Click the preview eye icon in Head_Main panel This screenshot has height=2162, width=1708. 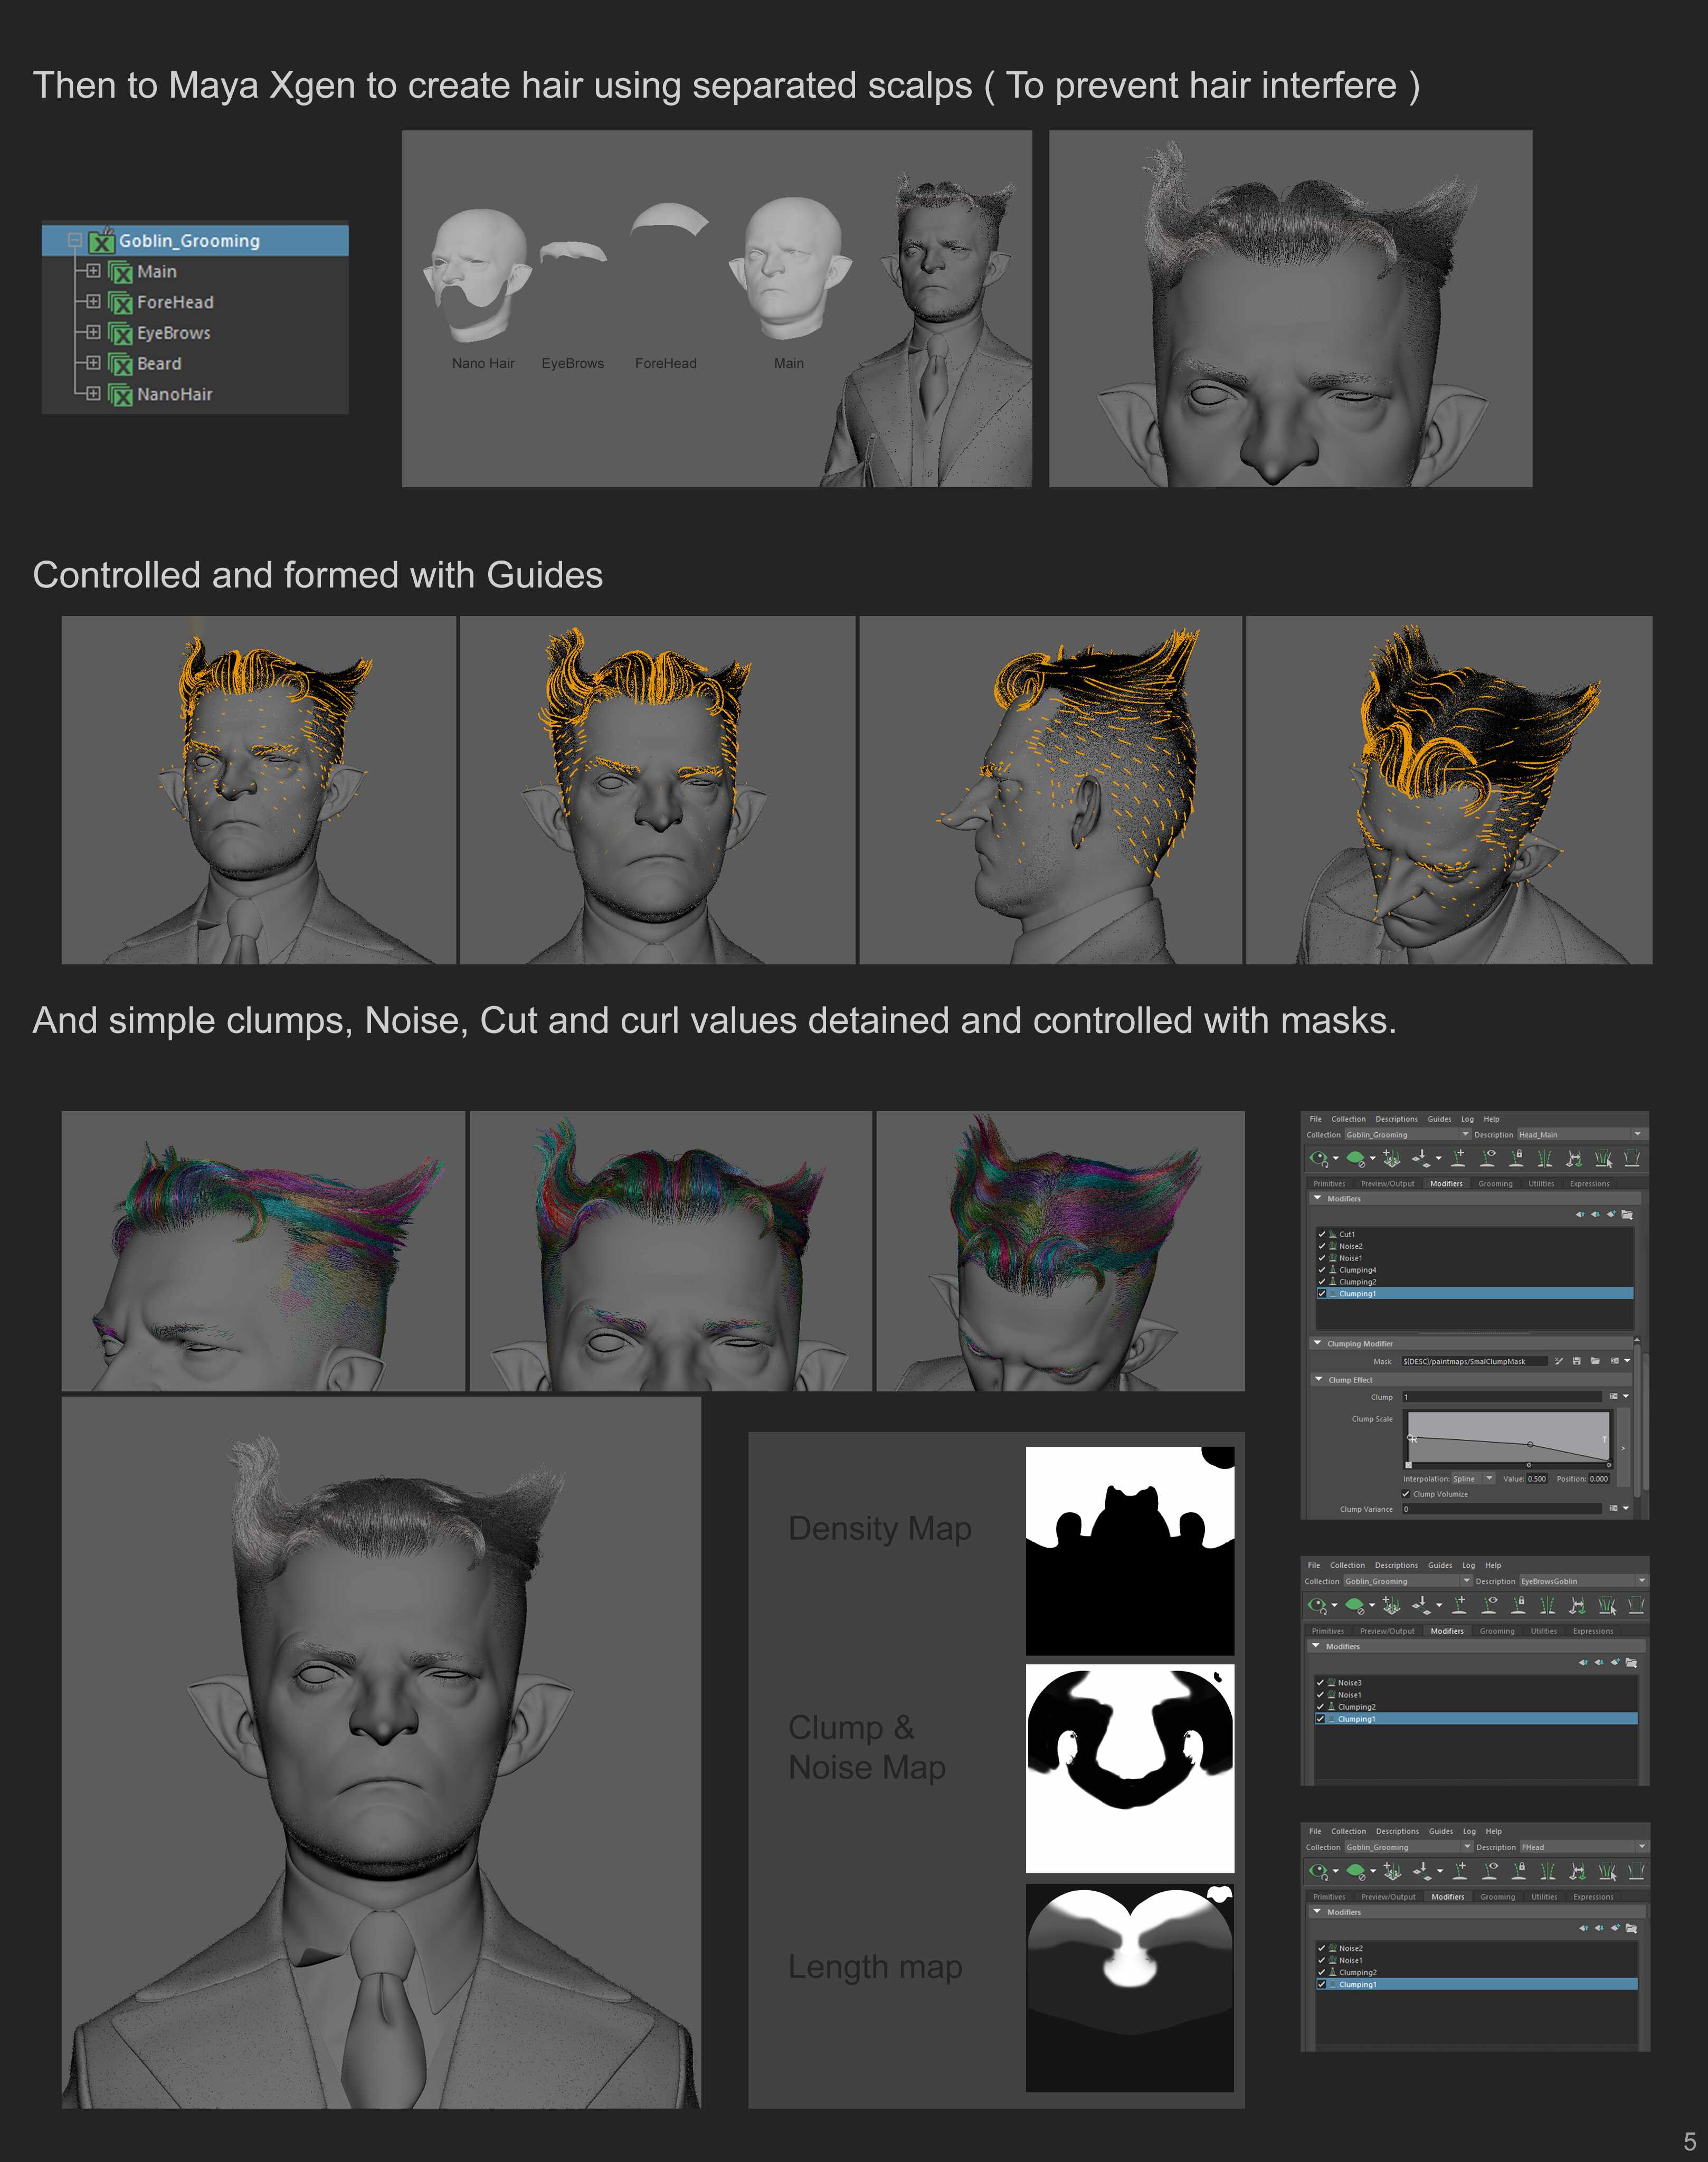tap(1318, 1158)
